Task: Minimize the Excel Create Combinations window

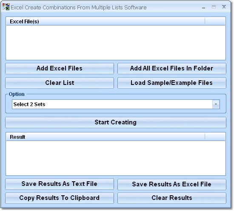Action: [203, 7]
